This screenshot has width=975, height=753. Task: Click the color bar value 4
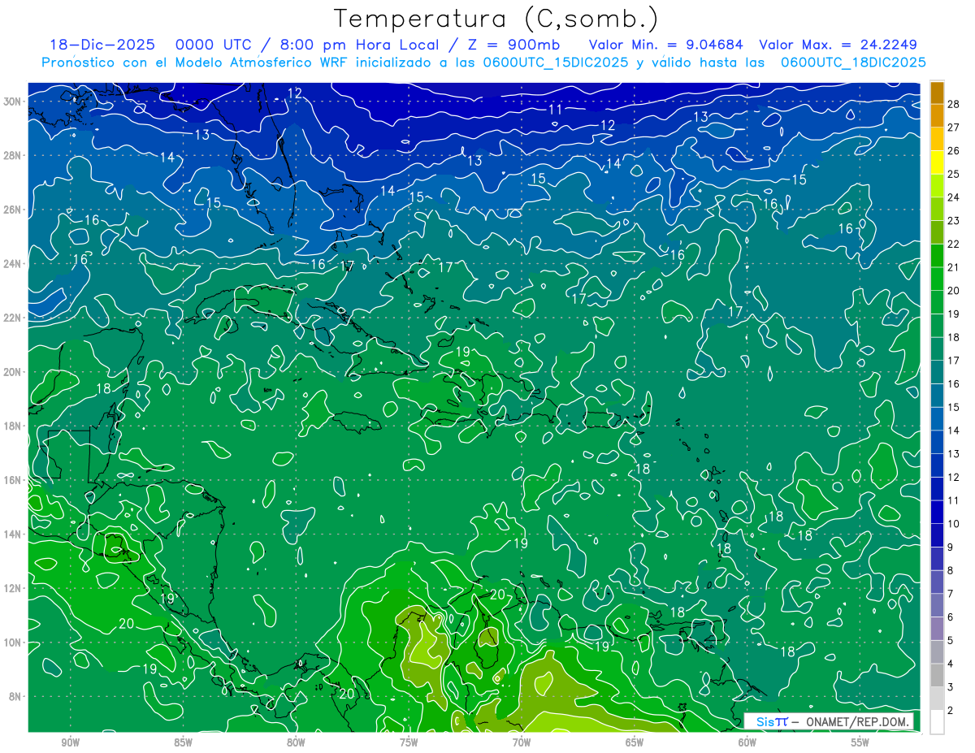(x=951, y=664)
